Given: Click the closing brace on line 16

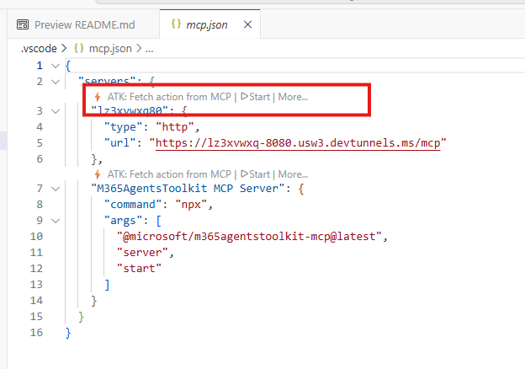Looking at the screenshot, I should pyautogui.click(x=68, y=333).
